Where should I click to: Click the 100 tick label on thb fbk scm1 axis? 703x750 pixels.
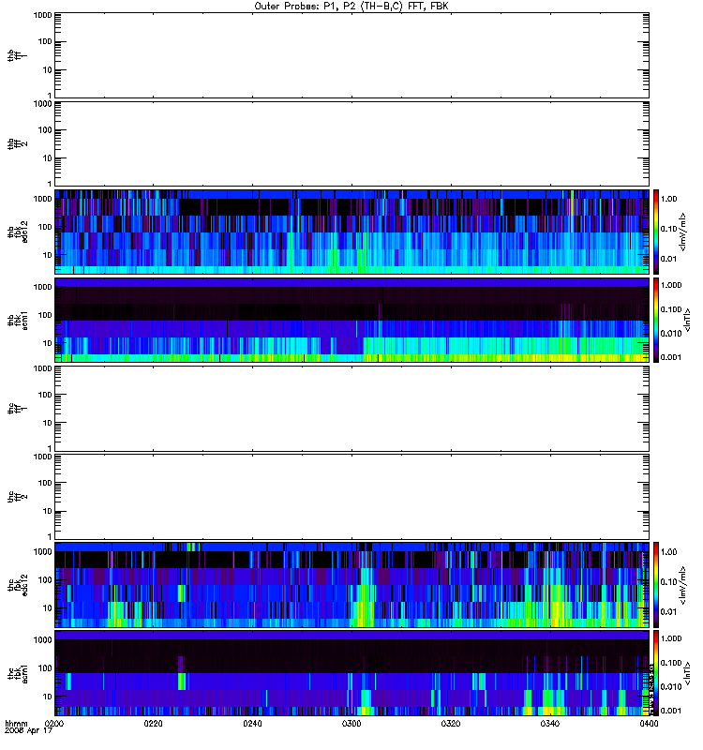pos(45,315)
